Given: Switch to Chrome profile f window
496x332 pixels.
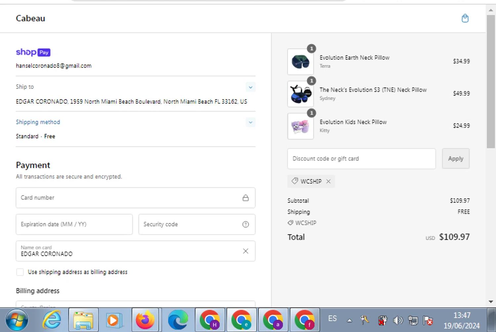Looking at the screenshot, I should click(305, 320).
